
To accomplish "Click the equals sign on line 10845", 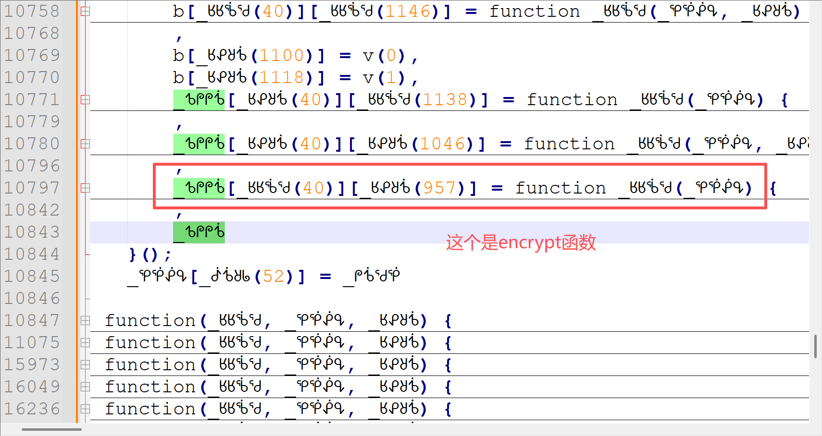I will 325,277.
